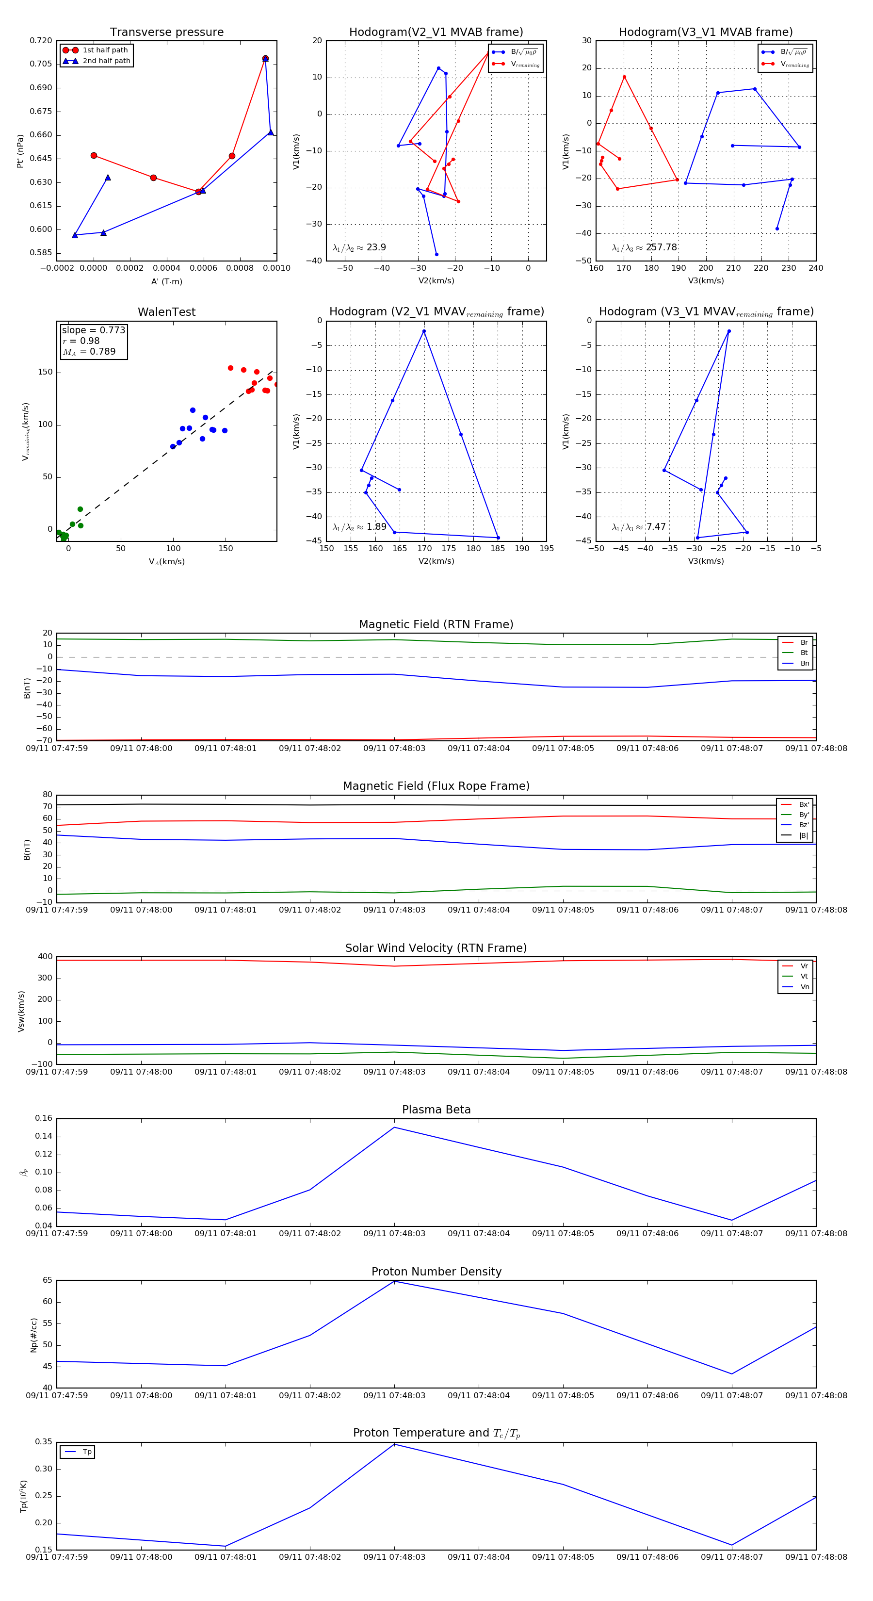The image size is (873, 1601).
Task: Select the "Vr" legend entry
Action: 796,966
